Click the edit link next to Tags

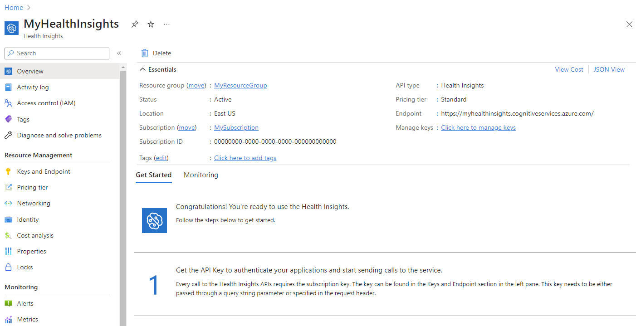pyautogui.click(x=161, y=158)
